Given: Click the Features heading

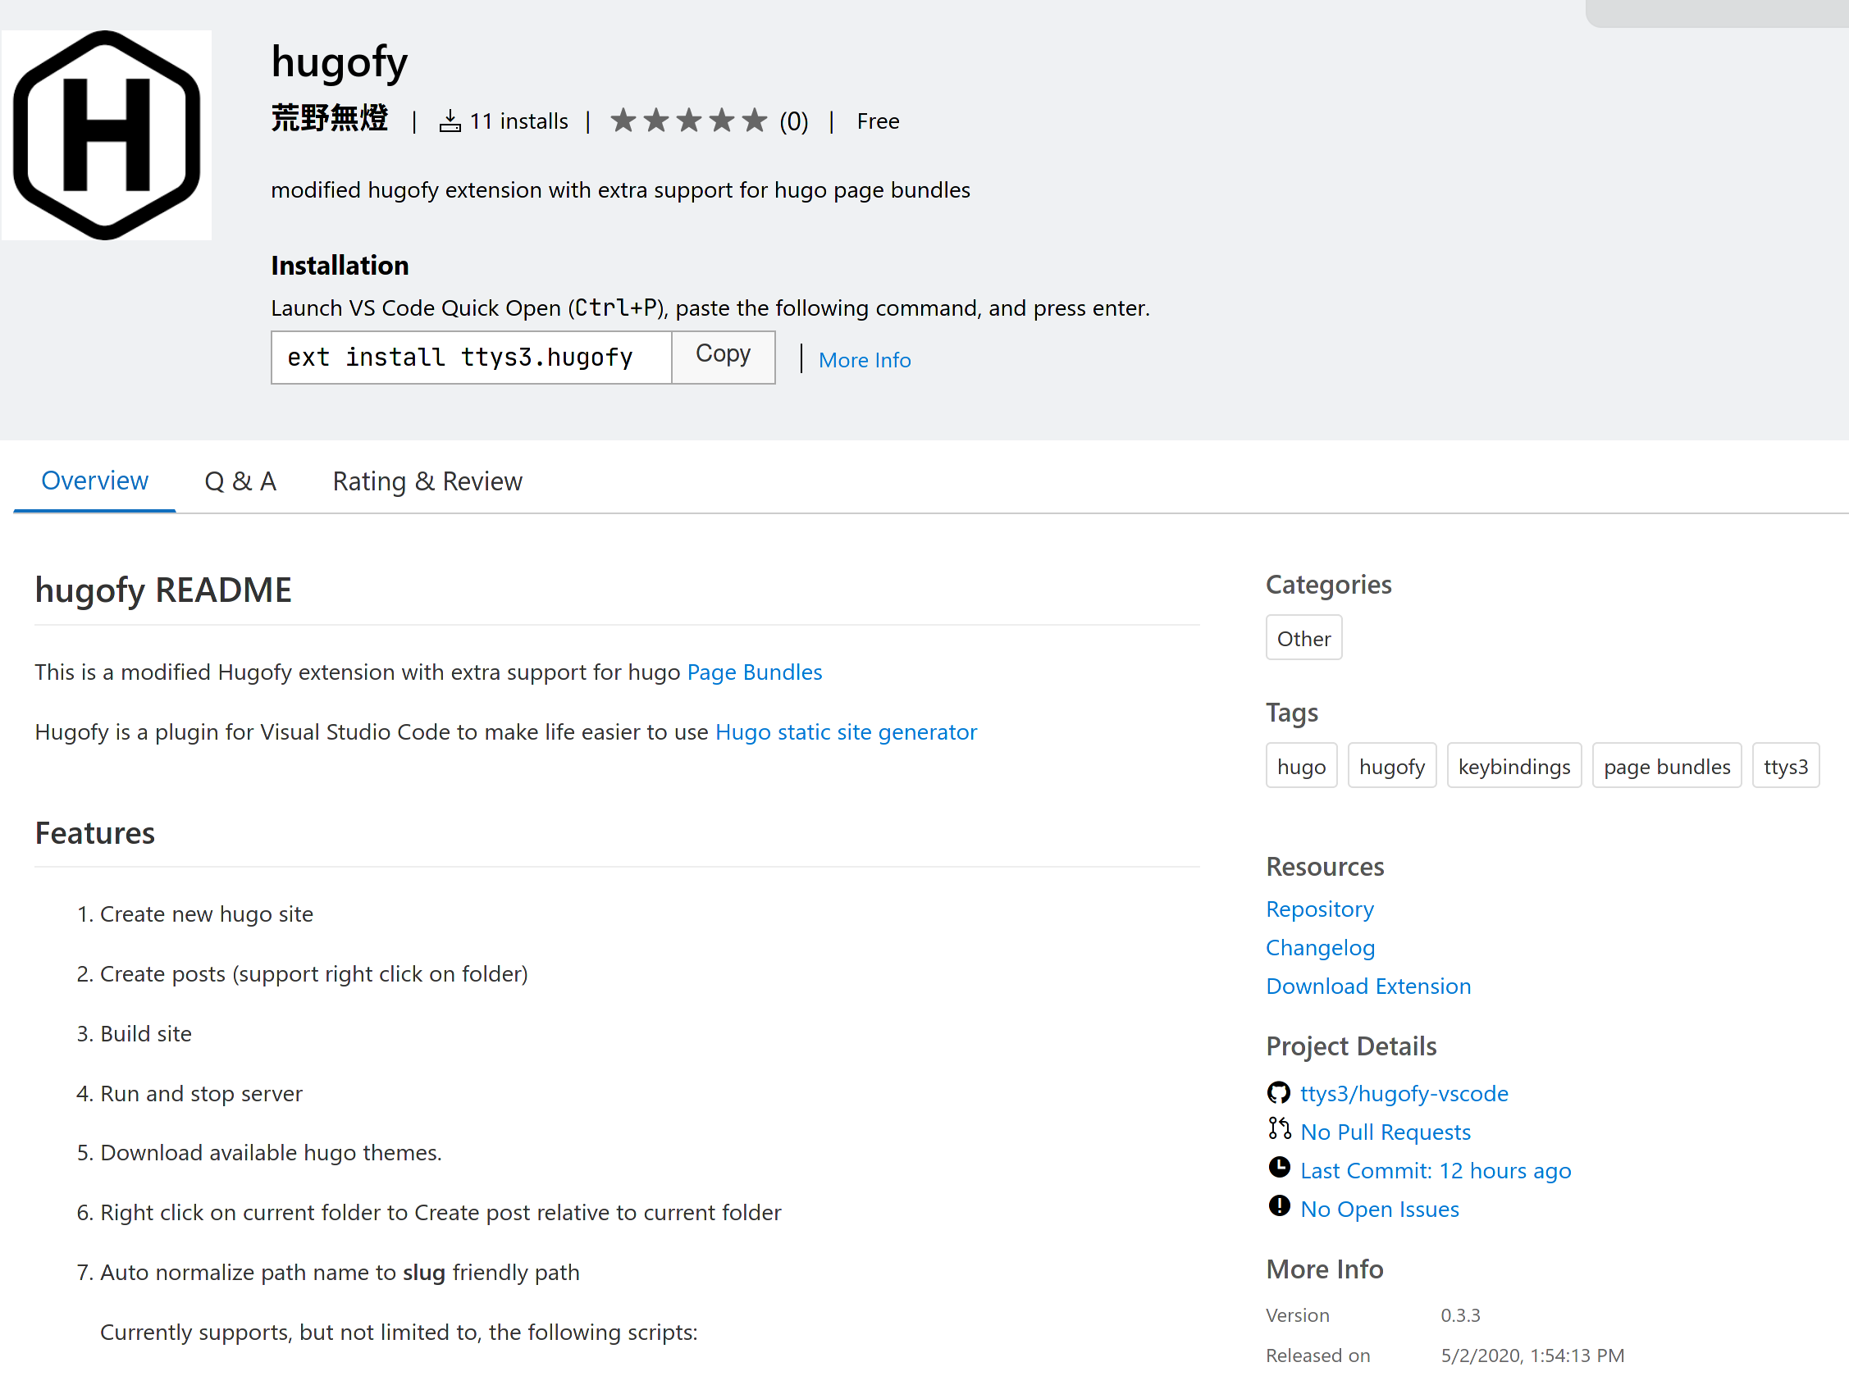Looking at the screenshot, I should pos(95,833).
